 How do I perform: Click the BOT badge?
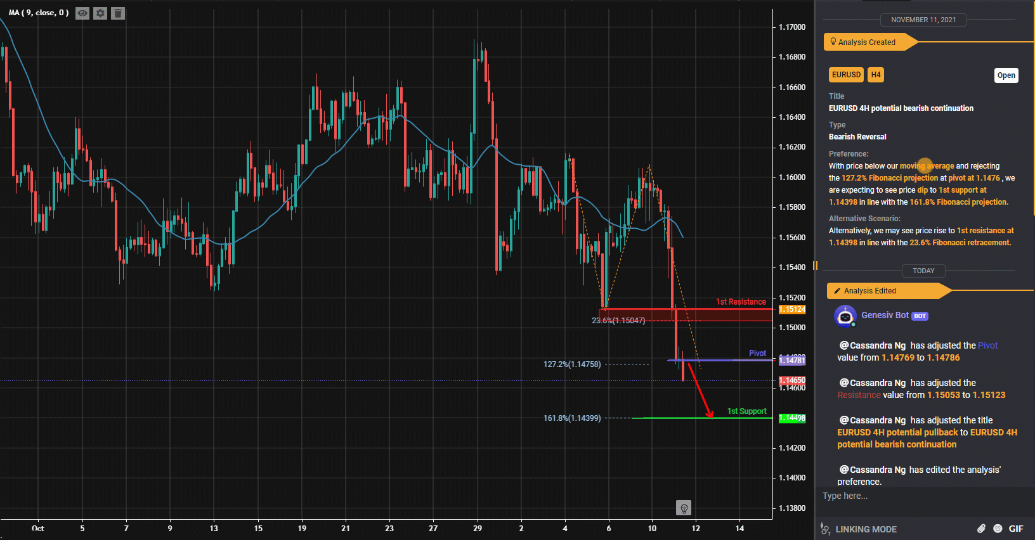point(920,316)
